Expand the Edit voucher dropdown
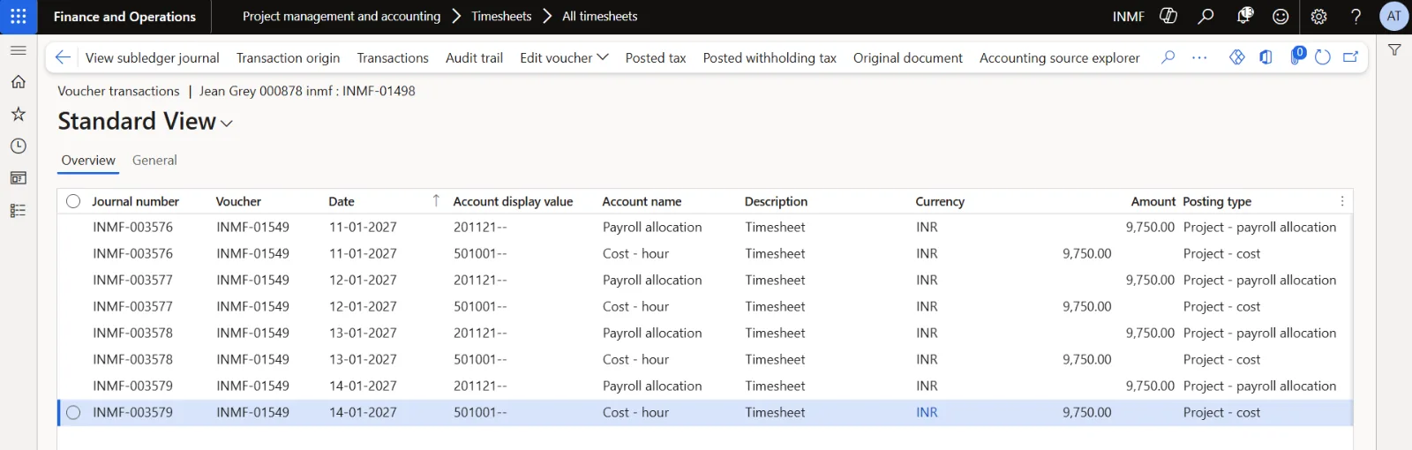 click(x=564, y=57)
